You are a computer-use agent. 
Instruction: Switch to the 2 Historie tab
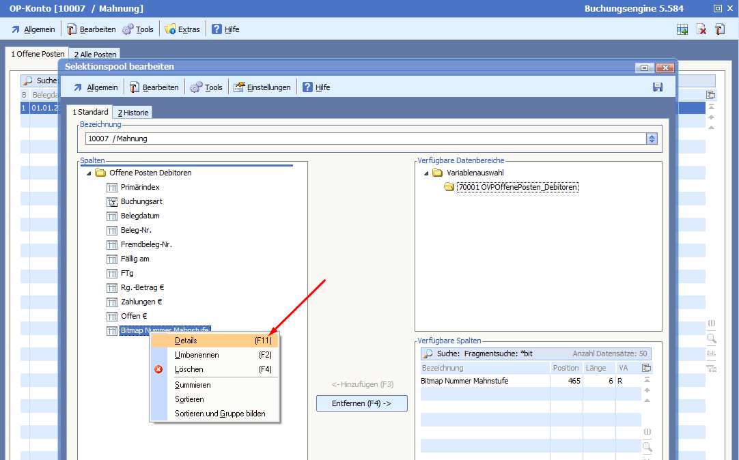[133, 113]
